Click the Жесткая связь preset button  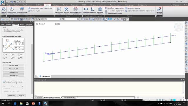coord(14,65)
